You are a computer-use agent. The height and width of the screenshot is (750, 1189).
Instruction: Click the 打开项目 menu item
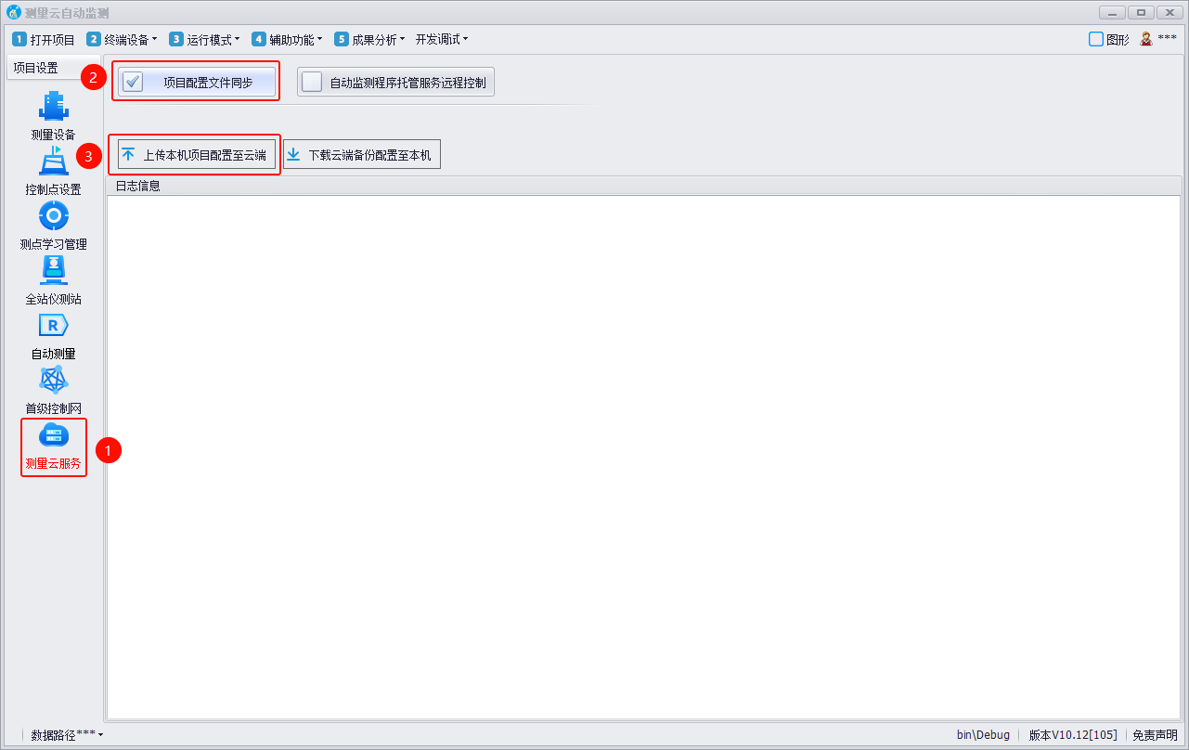[44, 40]
